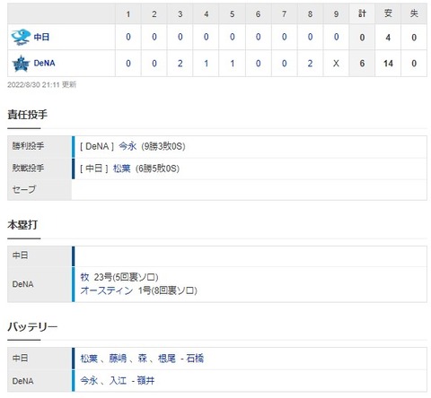Open the DeNA team link in scoreboard
This screenshot has height=398, width=431.
44,64
